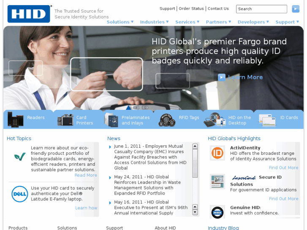Click the LaserCard script logo
The image size is (307, 230).
[244, 178]
